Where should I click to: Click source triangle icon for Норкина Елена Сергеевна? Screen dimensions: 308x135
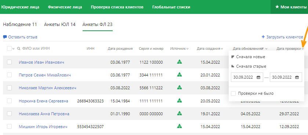coord(180,101)
